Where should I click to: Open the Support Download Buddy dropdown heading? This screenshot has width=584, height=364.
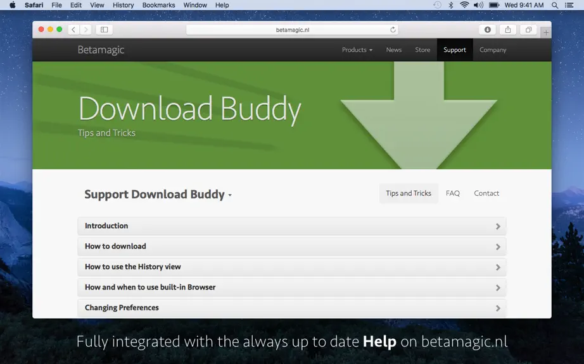158,194
